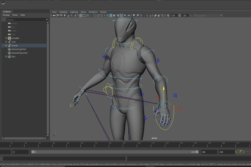
Task: Click the red X-axis move arrow
Action: point(180,109)
